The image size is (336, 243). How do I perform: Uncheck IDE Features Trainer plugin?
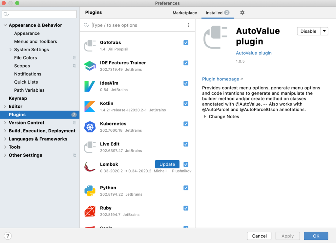(x=186, y=63)
